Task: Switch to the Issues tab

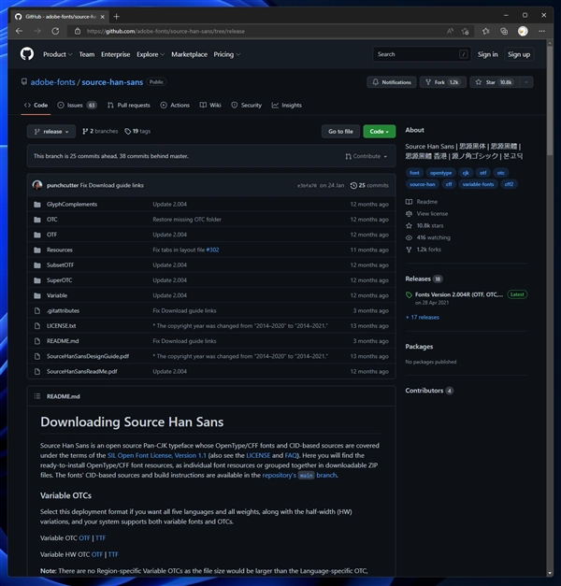Action: (77, 106)
